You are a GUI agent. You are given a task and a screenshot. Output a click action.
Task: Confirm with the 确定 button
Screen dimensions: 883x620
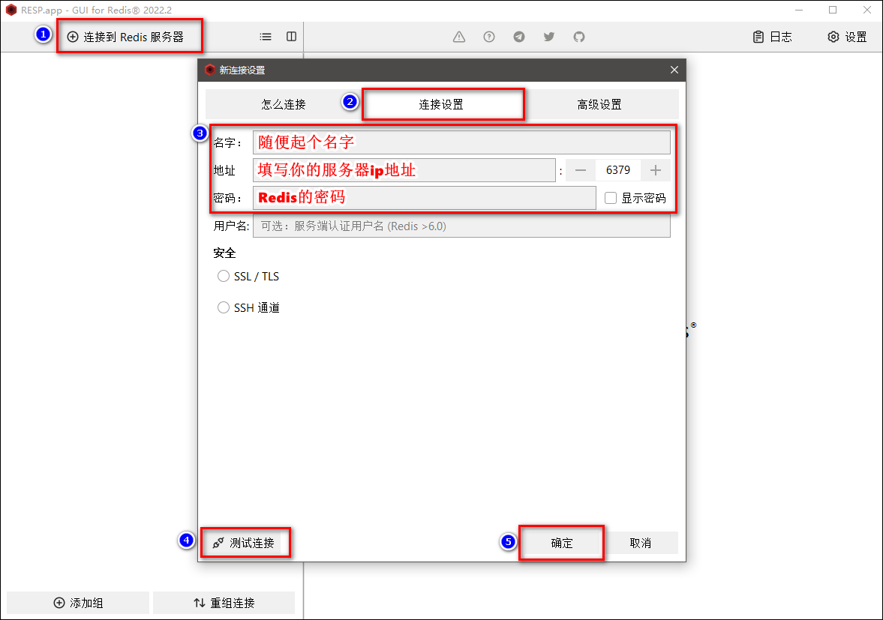tap(561, 543)
